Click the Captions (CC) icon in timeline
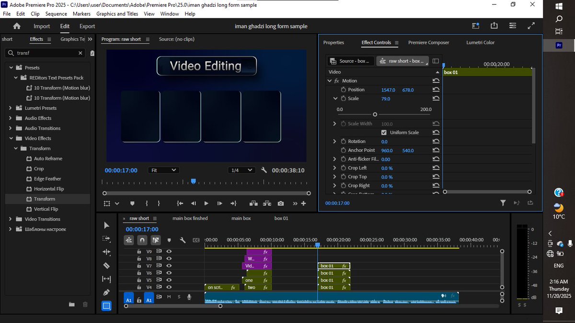 pos(196,240)
